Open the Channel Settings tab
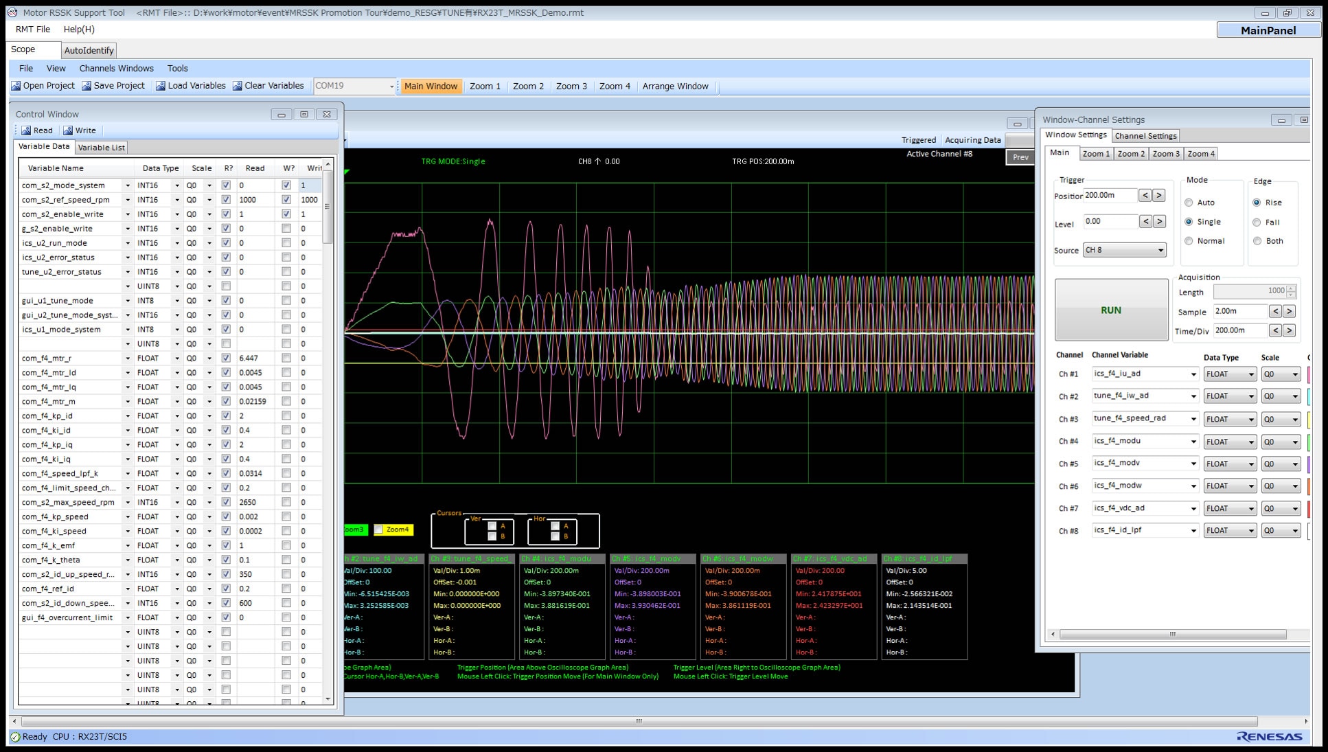The height and width of the screenshot is (752, 1328). click(1145, 135)
